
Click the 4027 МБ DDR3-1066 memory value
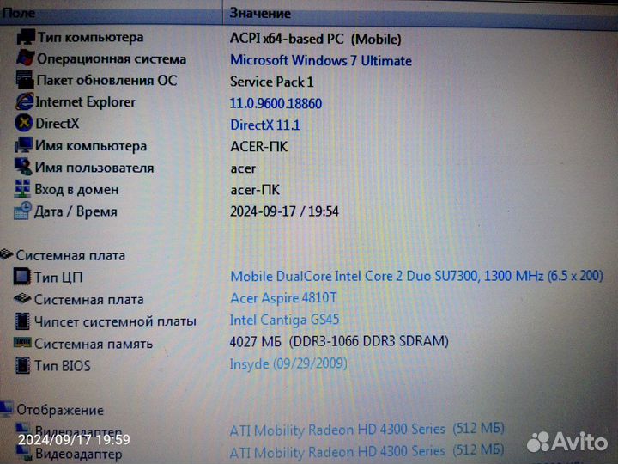click(x=339, y=341)
